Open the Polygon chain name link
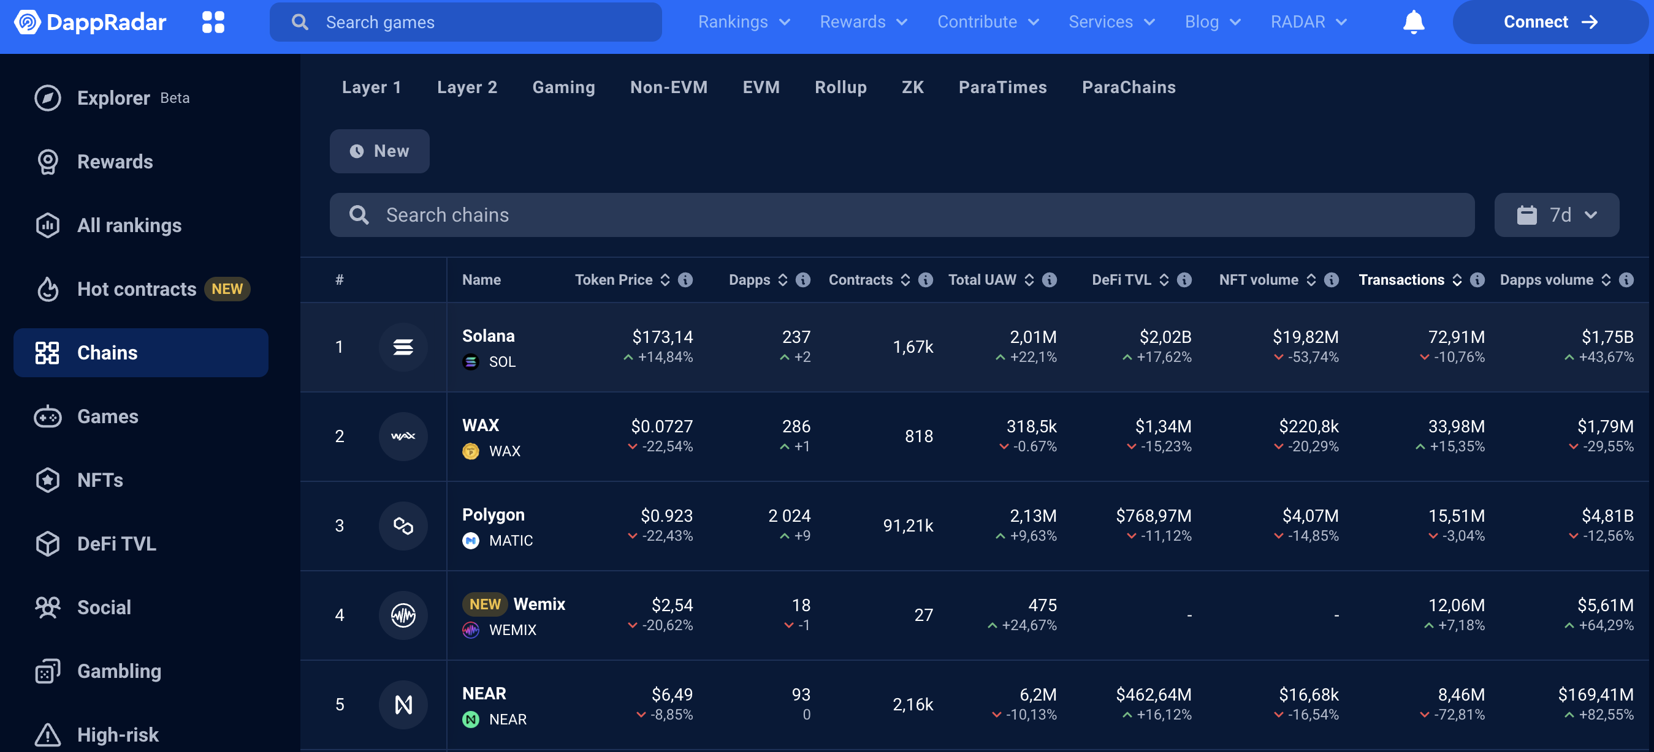The width and height of the screenshot is (1654, 752). [x=493, y=514]
